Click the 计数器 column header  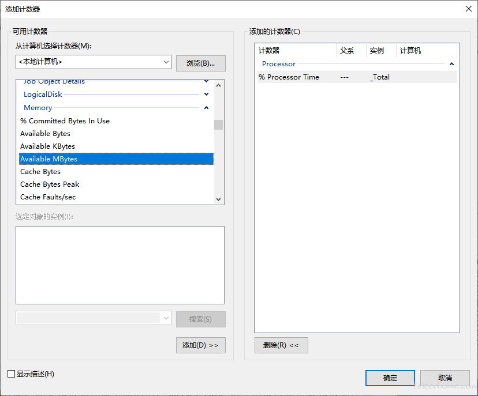click(x=296, y=51)
